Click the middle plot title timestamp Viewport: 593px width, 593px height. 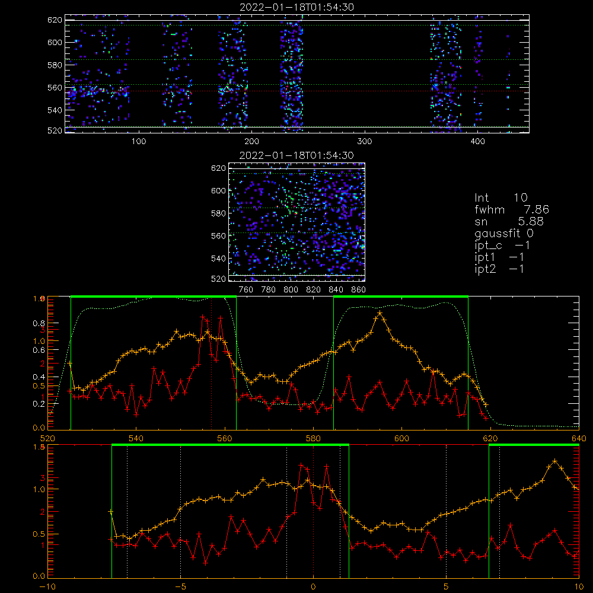click(x=296, y=155)
